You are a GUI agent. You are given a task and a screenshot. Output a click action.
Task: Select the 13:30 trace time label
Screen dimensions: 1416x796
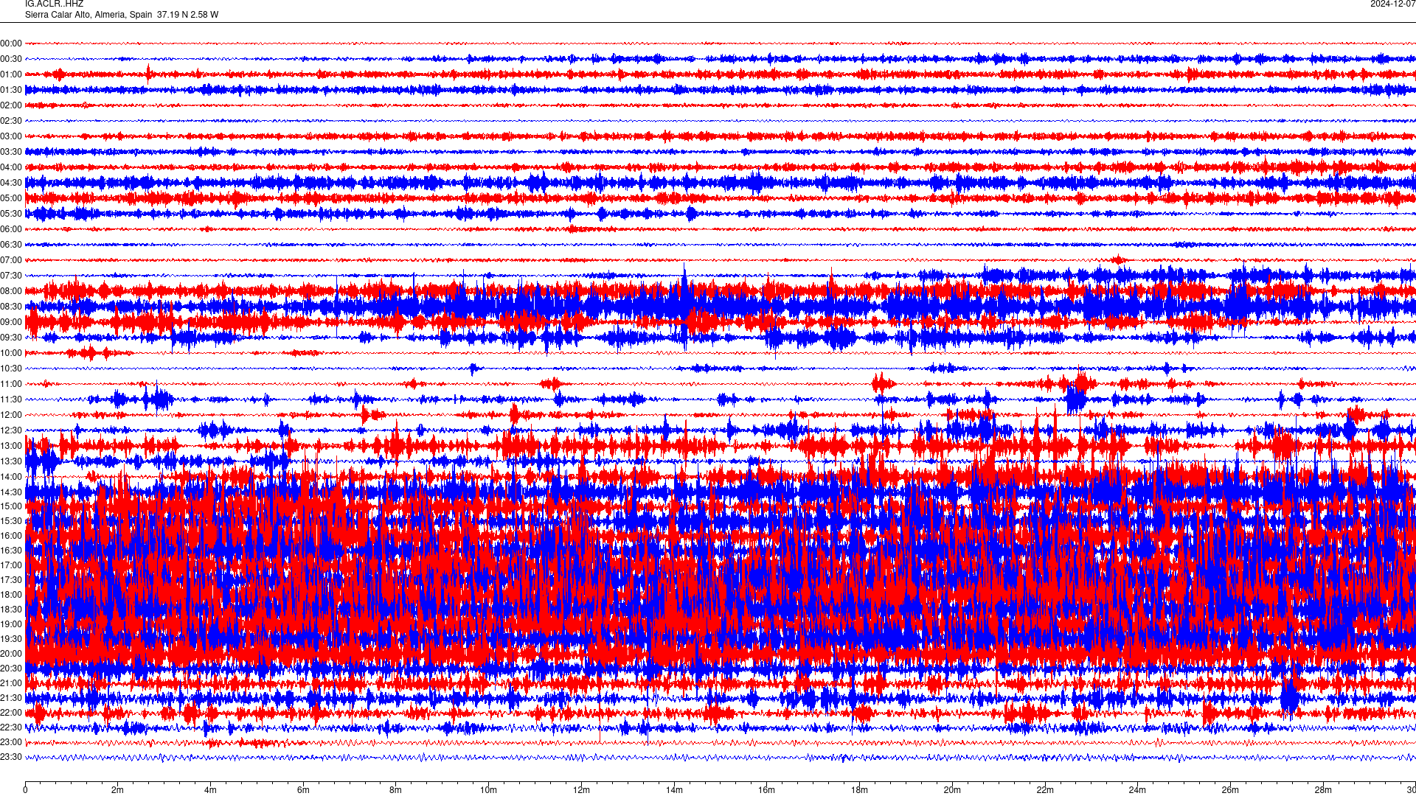tap(11, 461)
